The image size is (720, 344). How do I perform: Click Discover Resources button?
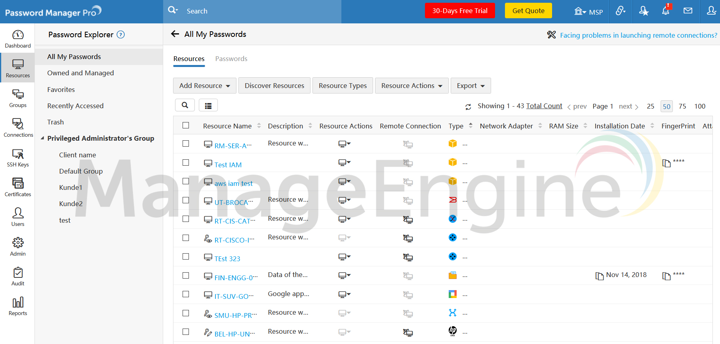pos(274,86)
